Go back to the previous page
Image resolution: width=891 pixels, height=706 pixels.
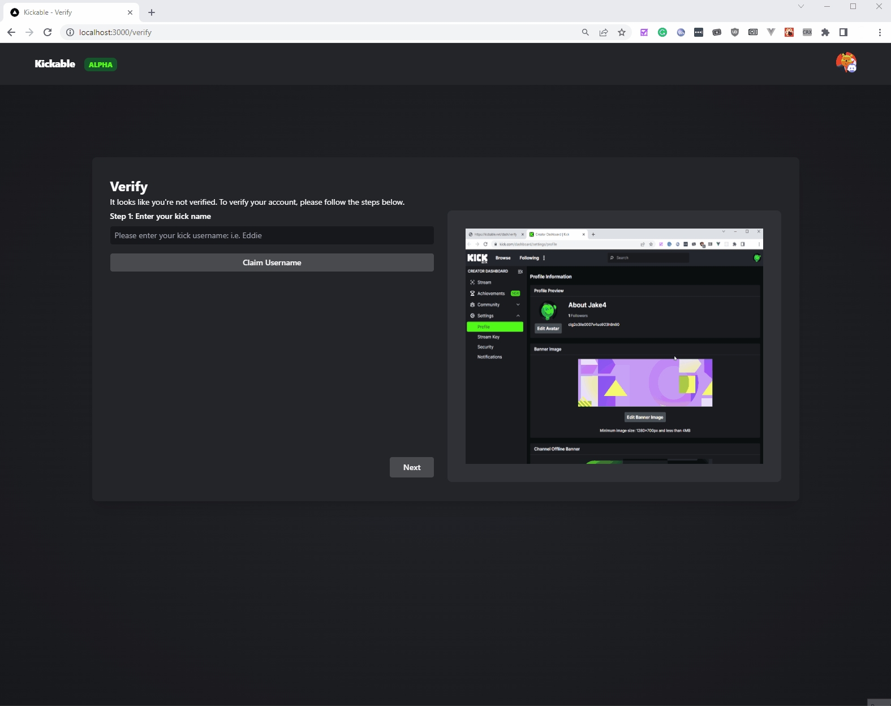11,32
